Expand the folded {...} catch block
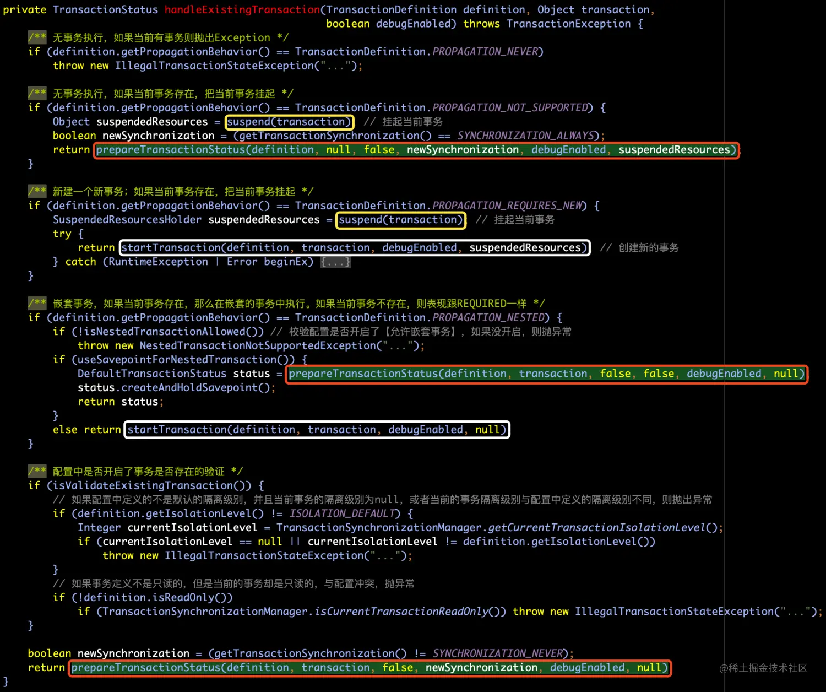826x692 pixels. point(335,262)
